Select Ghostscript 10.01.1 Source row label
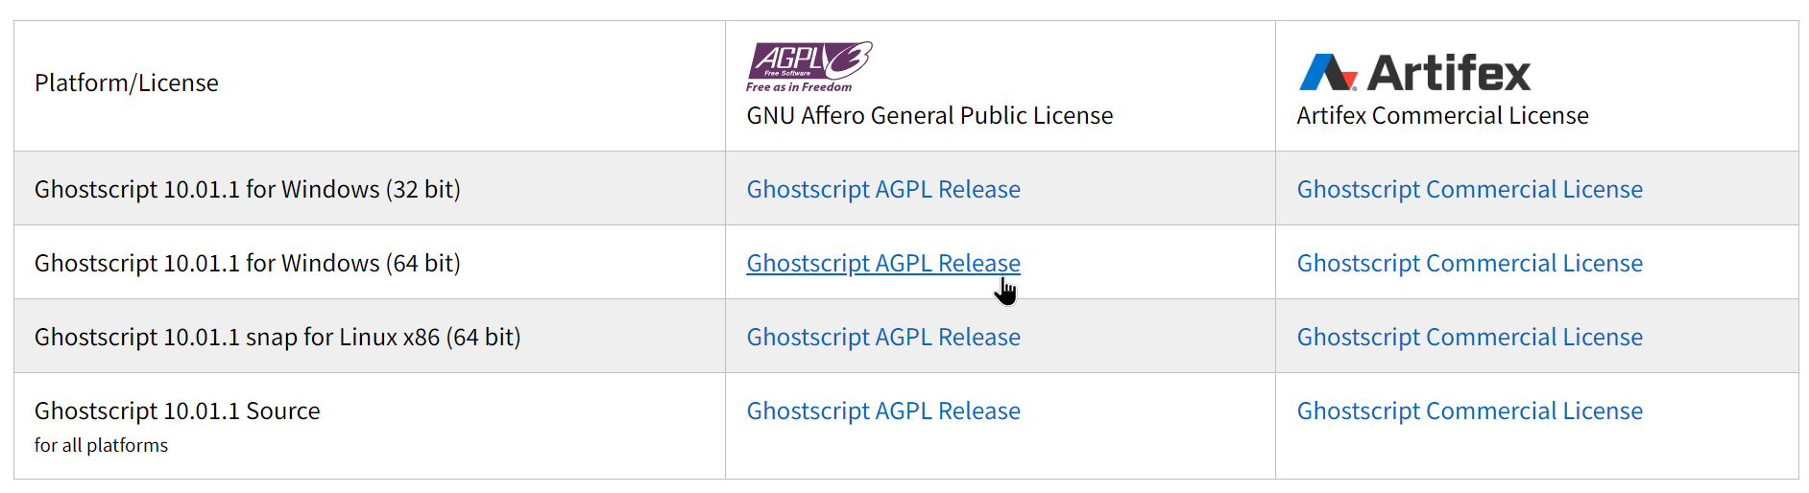The image size is (1809, 493). click(178, 411)
